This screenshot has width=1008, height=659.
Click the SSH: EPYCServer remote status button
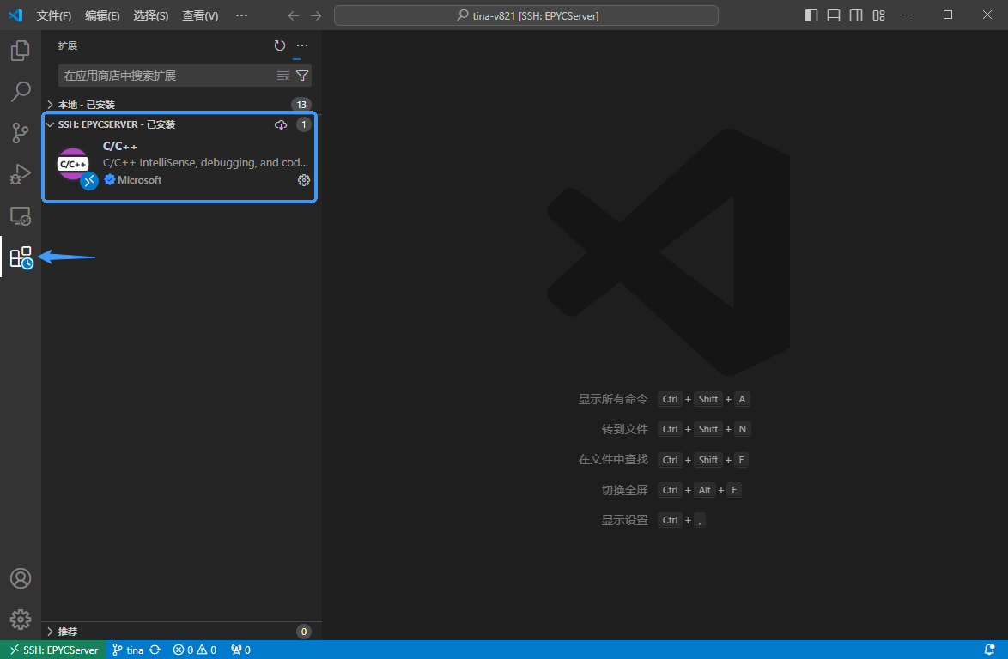coord(53,650)
